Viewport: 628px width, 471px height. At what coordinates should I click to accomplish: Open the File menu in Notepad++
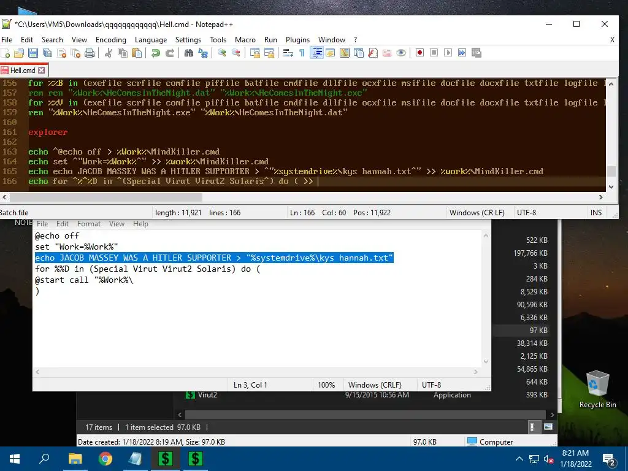7,40
